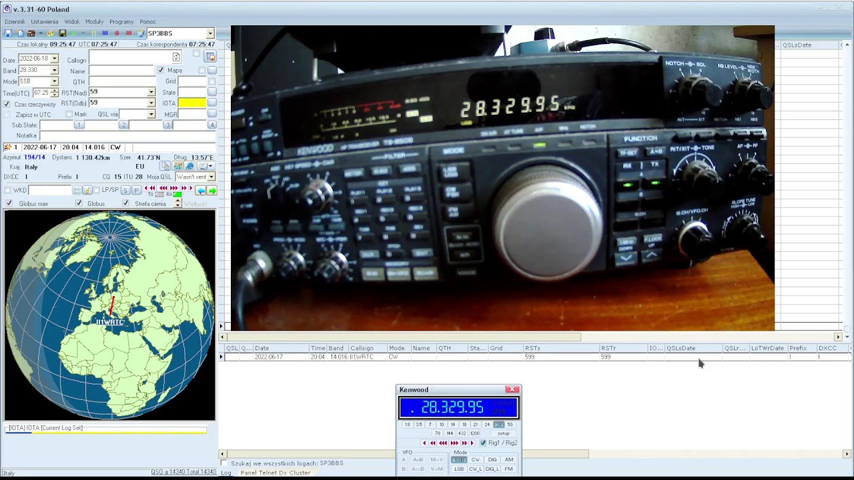Click the horizontal scrollbar below the radio video
This screenshot has height=480, width=854.
[x=530, y=337]
